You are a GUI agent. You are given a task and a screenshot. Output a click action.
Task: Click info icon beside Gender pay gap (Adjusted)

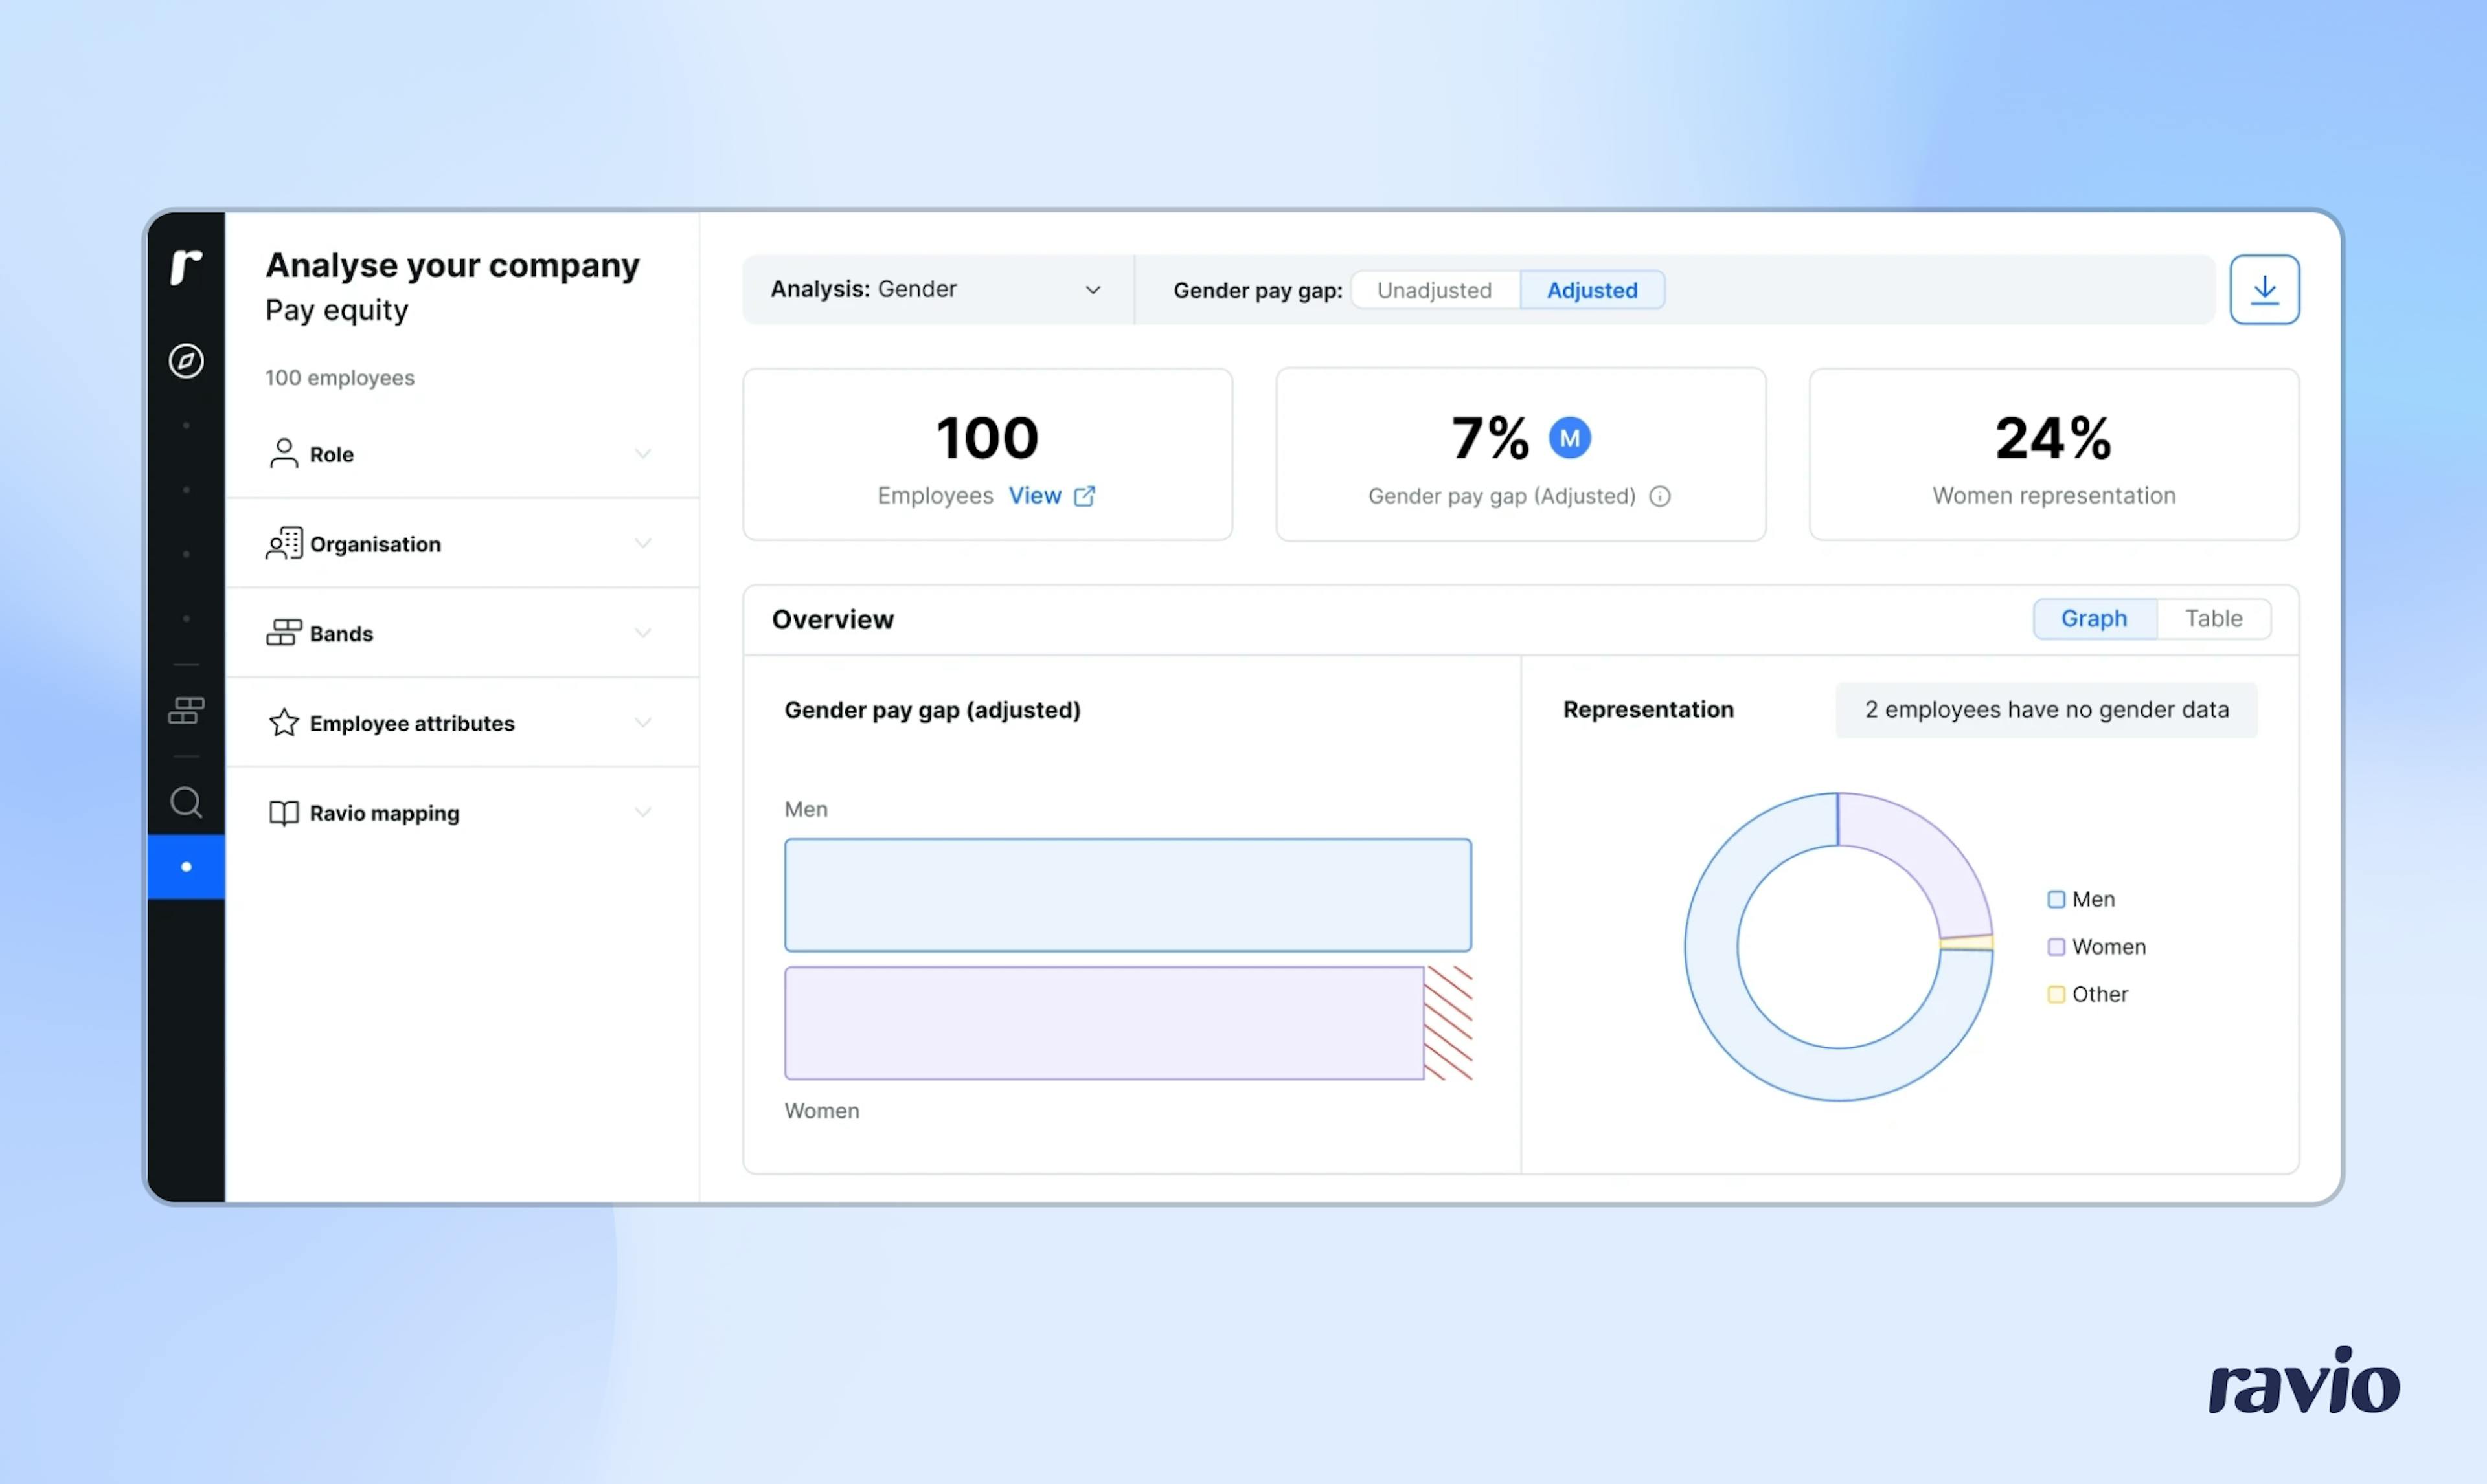click(x=1660, y=497)
